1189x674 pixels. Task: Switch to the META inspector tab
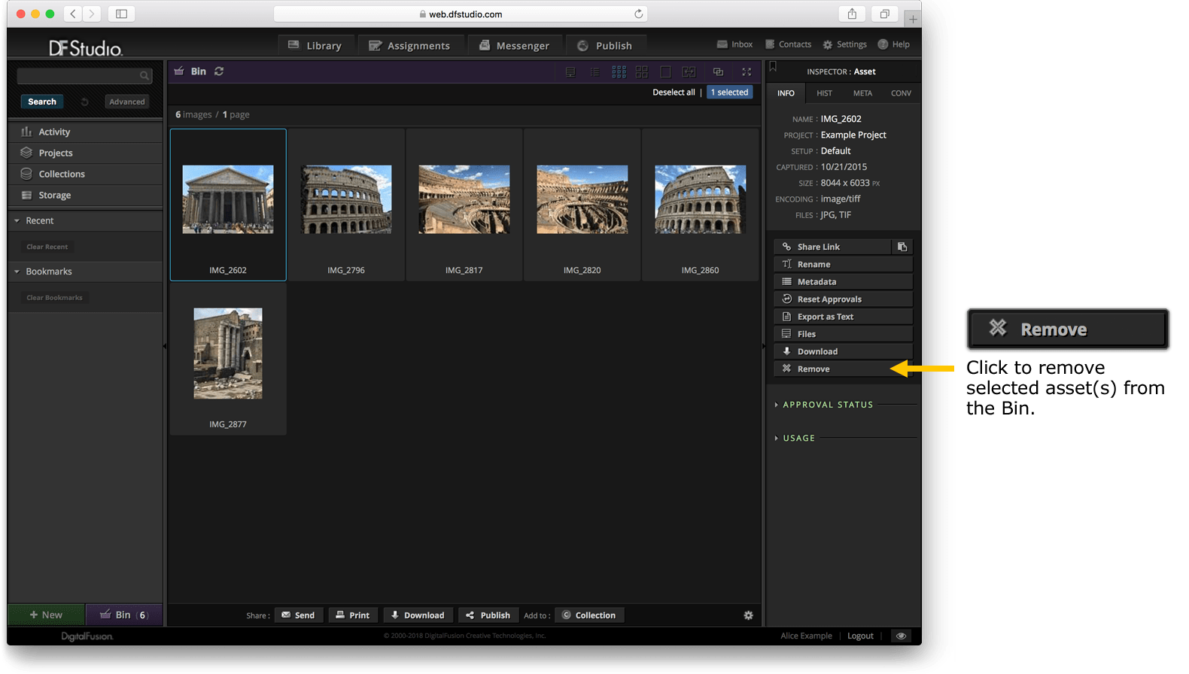862,93
